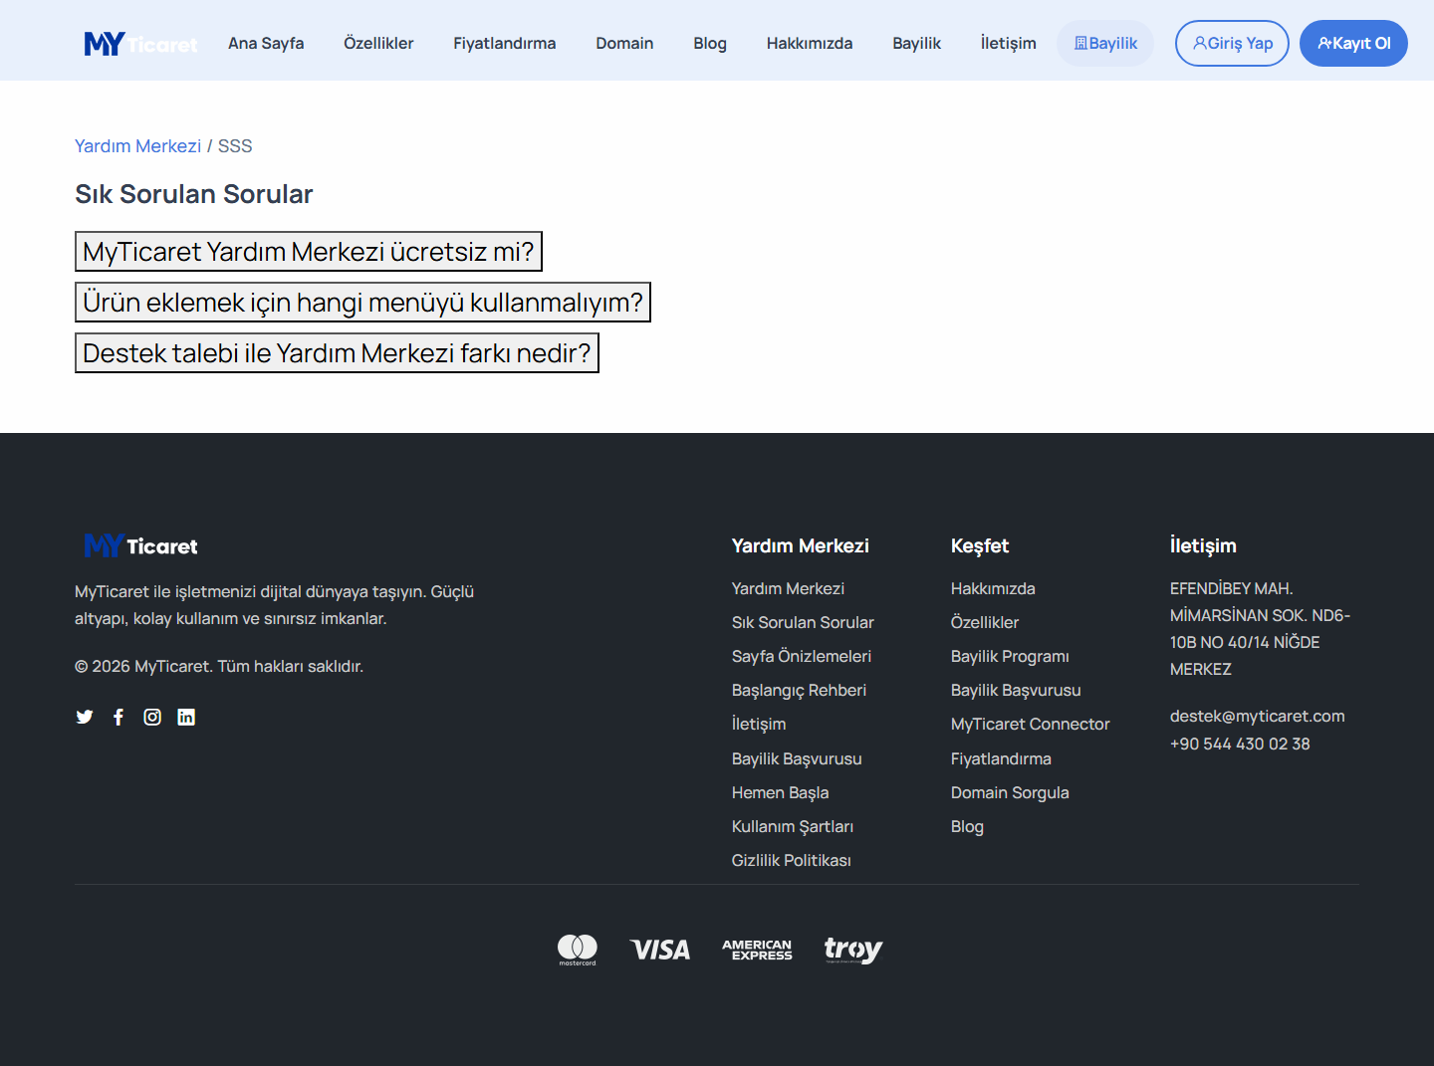The height and width of the screenshot is (1066, 1434).
Task: Open footer Gizlilik Politikası link
Action: [792, 861]
